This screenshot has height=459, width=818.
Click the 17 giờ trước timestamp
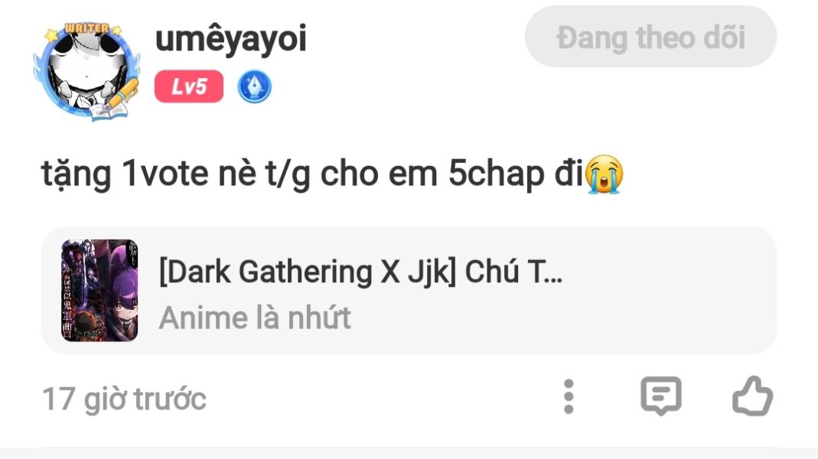[x=124, y=399]
